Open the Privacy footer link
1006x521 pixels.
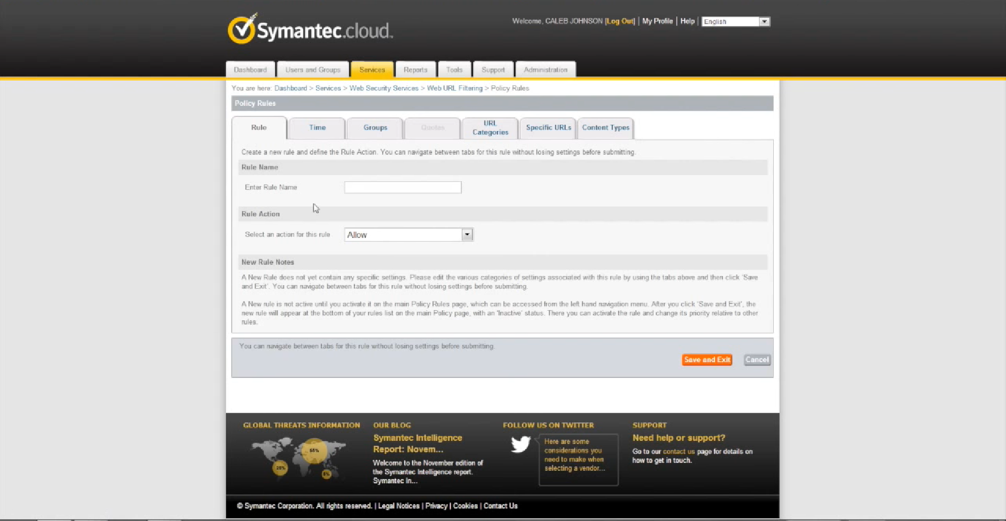click(x=436, y=506)
